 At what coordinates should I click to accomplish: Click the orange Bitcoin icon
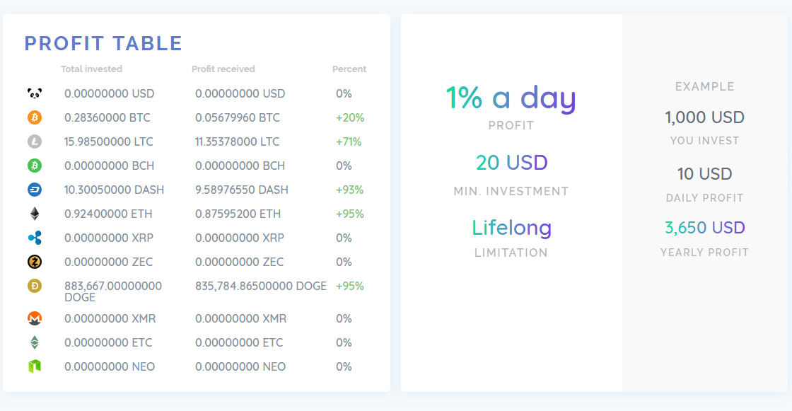pos(35,117)
